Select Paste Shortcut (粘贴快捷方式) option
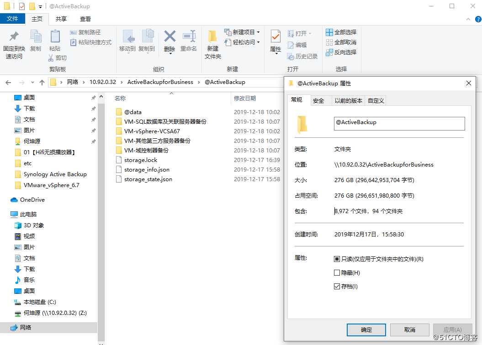 (90, 42)
